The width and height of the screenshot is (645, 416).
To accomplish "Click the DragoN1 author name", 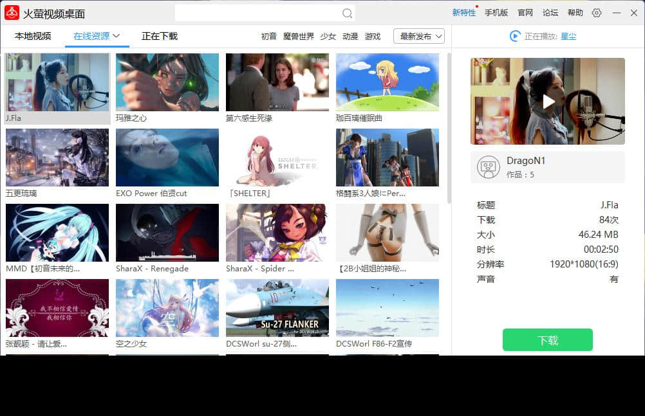I will (526, 161).
